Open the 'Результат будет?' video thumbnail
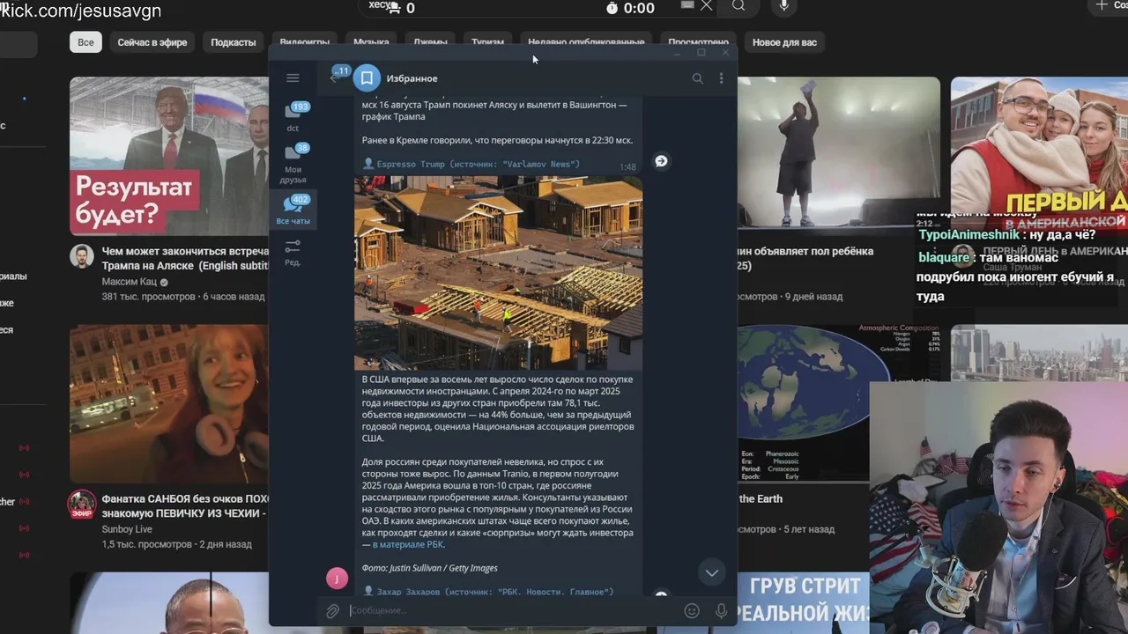1128x634 pixels. [169, 156]
